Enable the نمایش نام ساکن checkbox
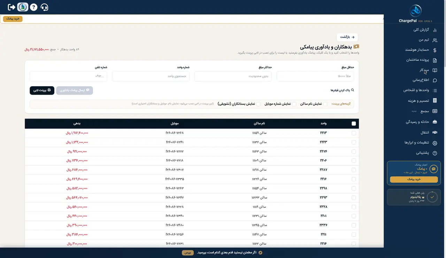This screenshot has width=446, height=258. (325, 104)
